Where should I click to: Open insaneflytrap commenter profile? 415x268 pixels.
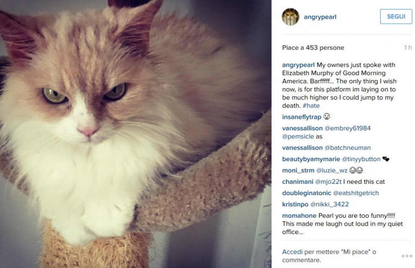(301, 117)
